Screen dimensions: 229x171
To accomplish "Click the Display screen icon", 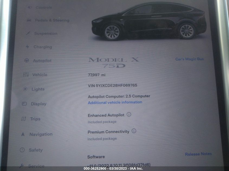I will coord(24,104).
